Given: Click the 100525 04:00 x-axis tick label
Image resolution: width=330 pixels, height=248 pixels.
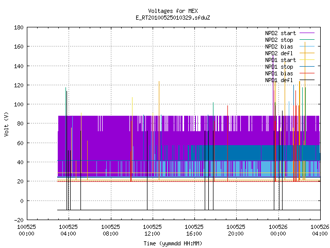Looking at the screenshot, I should [68, 230].
